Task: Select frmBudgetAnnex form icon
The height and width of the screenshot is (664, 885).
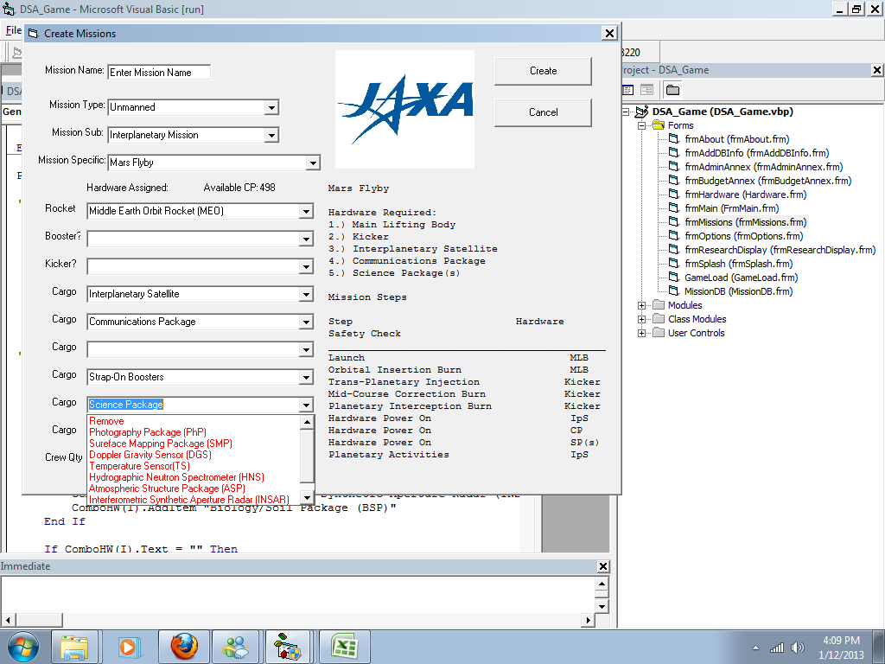Action: (674, 180)
